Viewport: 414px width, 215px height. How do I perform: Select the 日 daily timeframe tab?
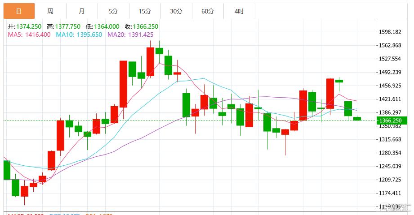click(x=19, y=11)
